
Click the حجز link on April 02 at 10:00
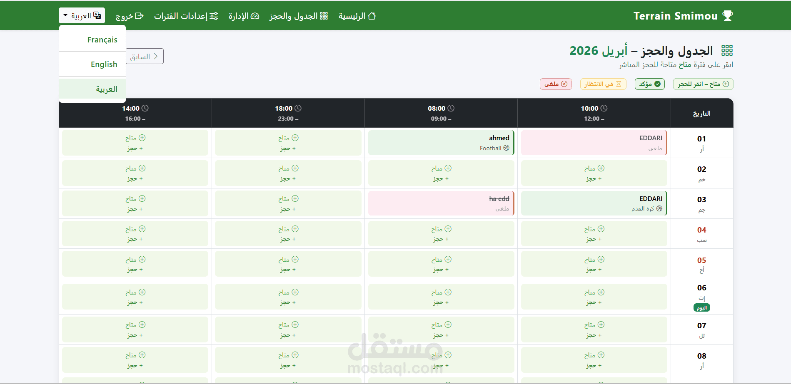click(593, 178)
